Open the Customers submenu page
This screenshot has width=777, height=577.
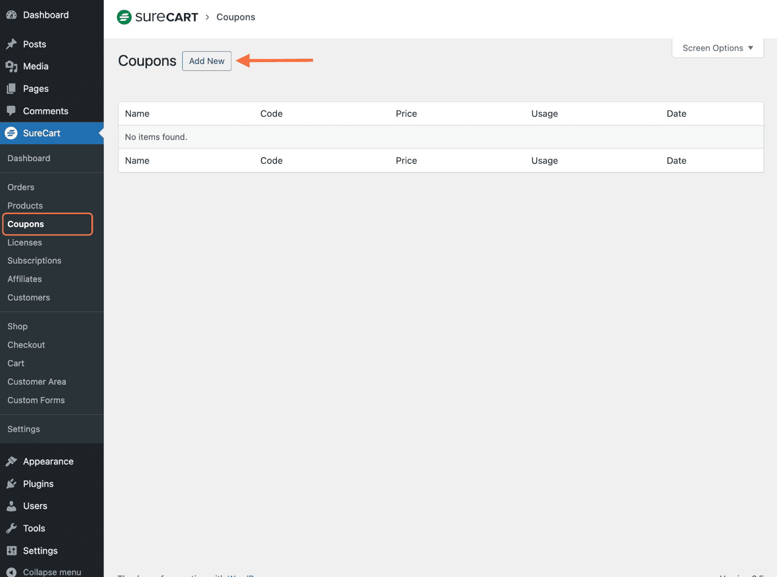point(29,298)
